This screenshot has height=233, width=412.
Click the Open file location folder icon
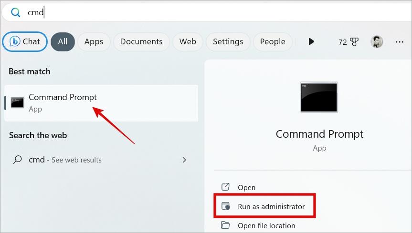[225, 225]
